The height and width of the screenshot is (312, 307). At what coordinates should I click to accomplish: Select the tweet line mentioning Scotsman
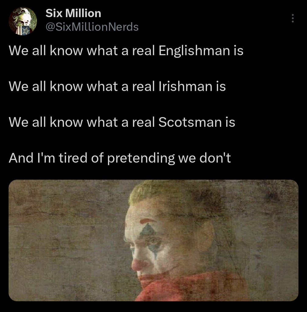(122, 122)
